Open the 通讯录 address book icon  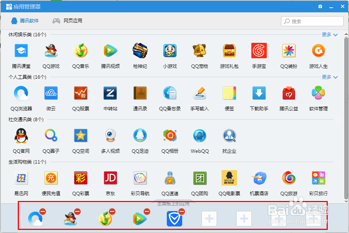[140, 93]
